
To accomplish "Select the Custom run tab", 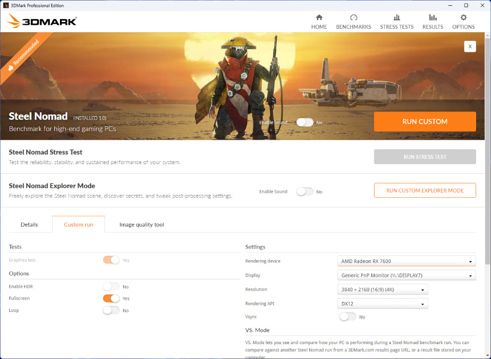I will (x=79, y=225).
